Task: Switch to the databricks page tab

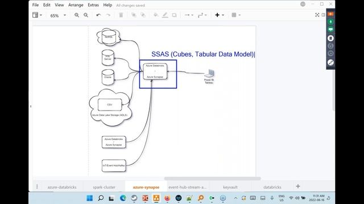Action: [272, 187]
